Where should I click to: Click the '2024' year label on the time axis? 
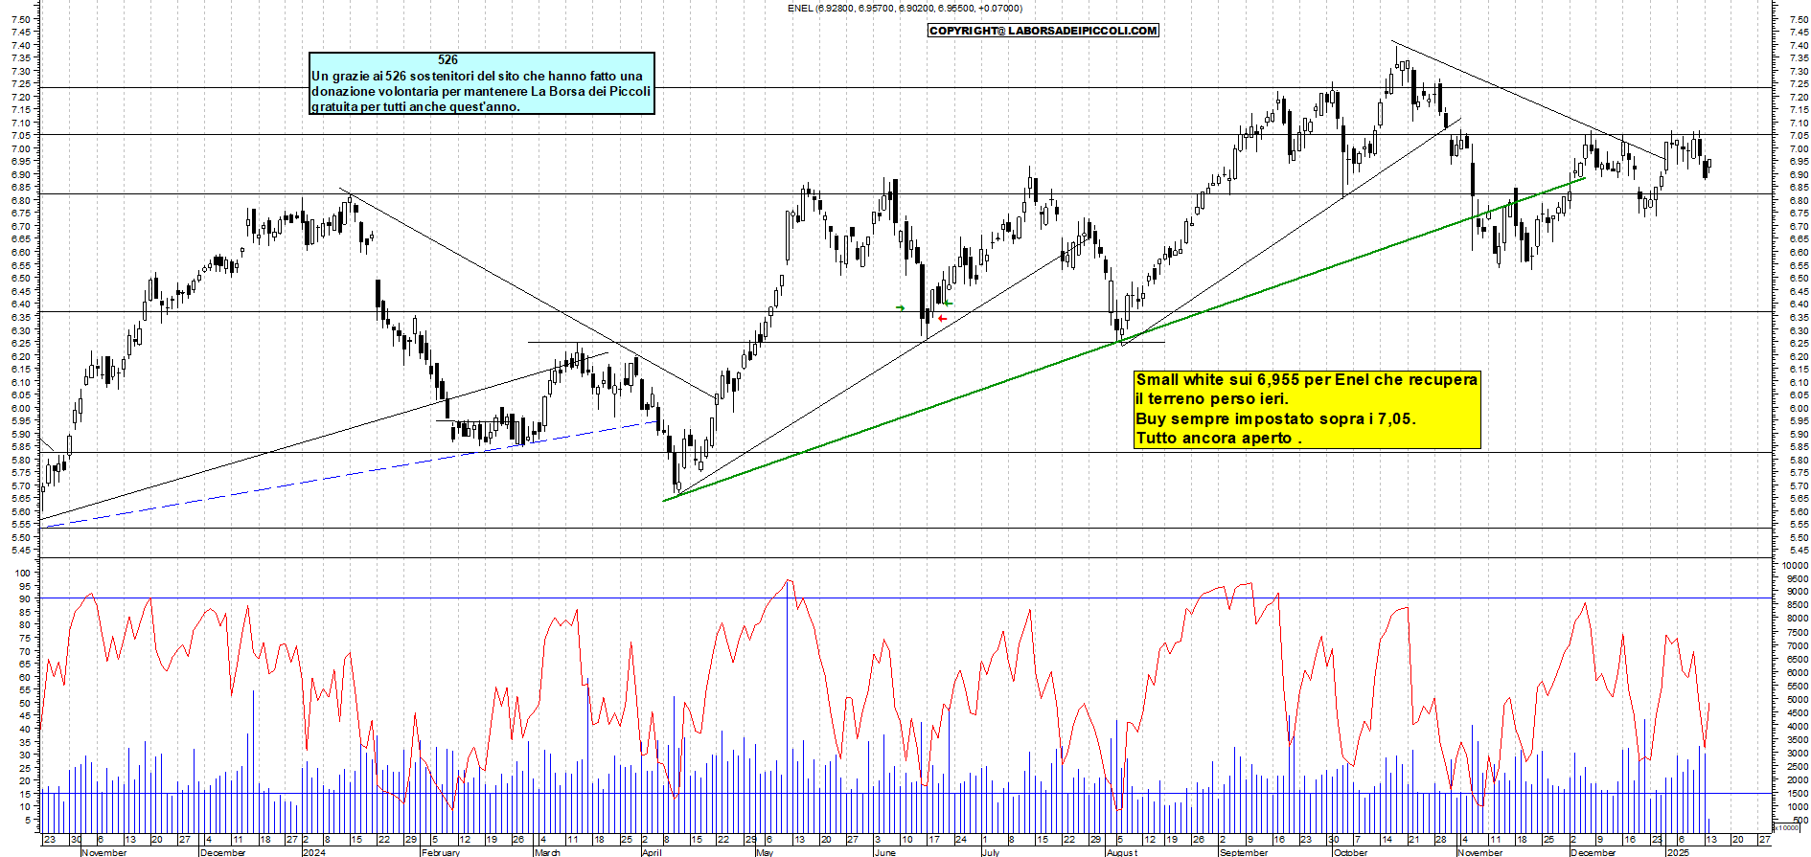pos(314,852)
